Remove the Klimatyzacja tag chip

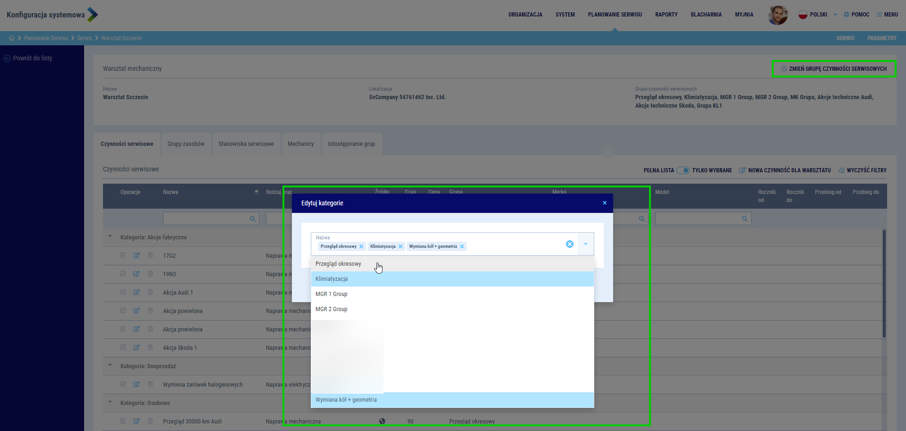tap(401, 246)
